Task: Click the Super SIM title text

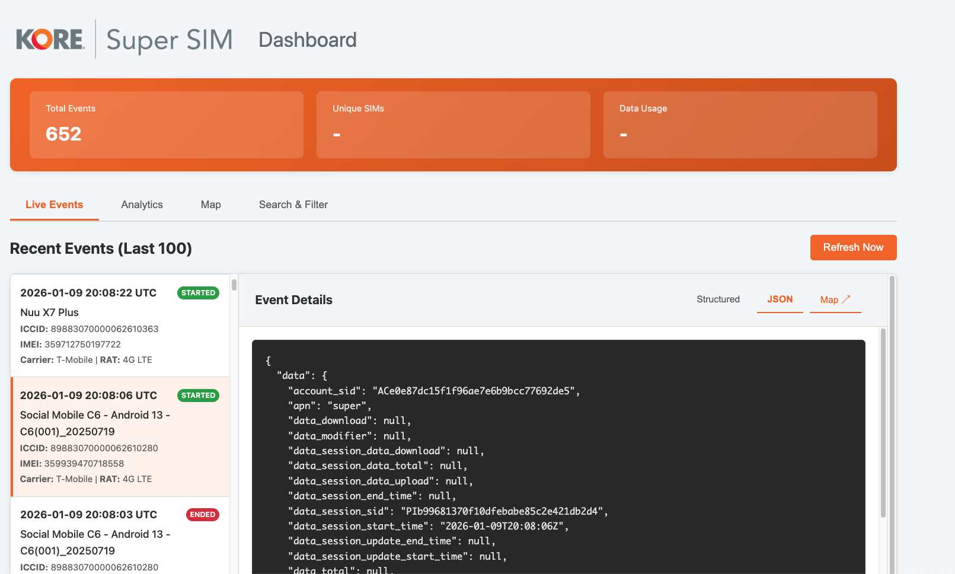Action: [x=170, y=40]
